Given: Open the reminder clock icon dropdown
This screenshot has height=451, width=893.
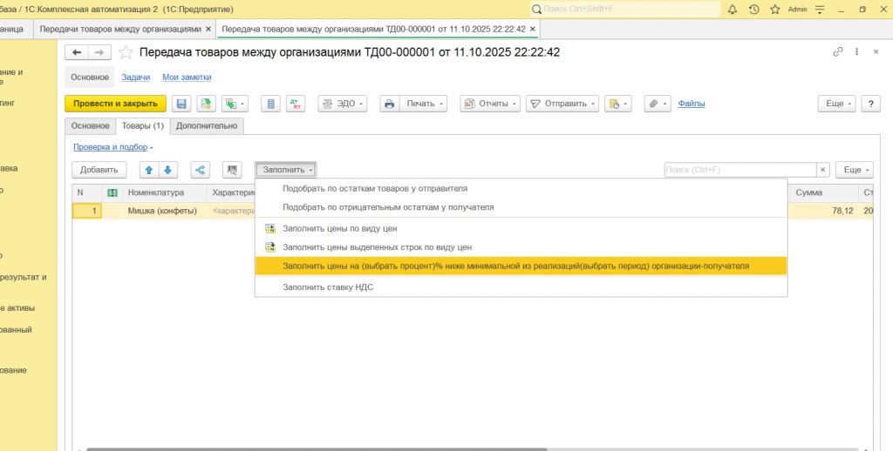Looking at the screenshot, I should pos(618,104).
